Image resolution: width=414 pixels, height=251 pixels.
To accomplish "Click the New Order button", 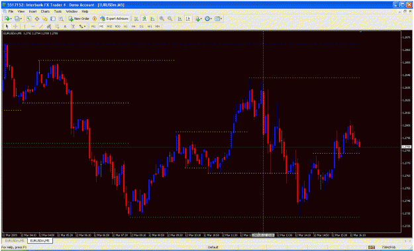I will (x=79, y=19).
